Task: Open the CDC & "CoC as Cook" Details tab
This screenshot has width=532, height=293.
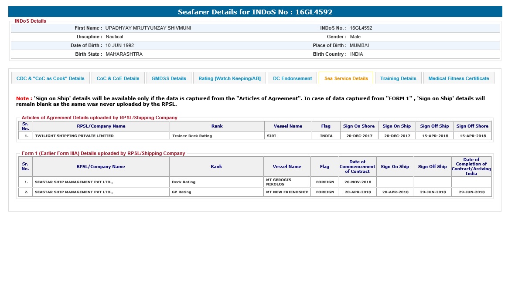Action: point(50,78)
